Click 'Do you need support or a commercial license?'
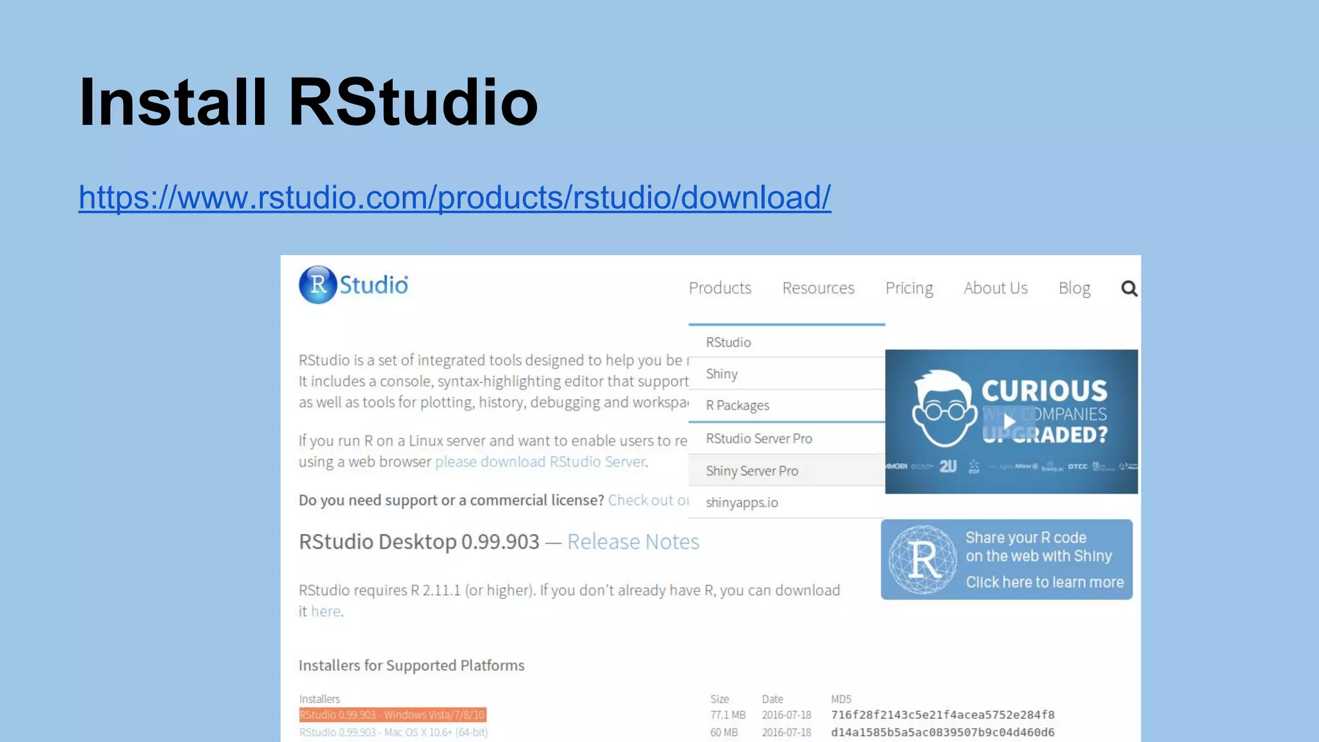This screenshot has height=742, width=1319. [x=451, y=500]
